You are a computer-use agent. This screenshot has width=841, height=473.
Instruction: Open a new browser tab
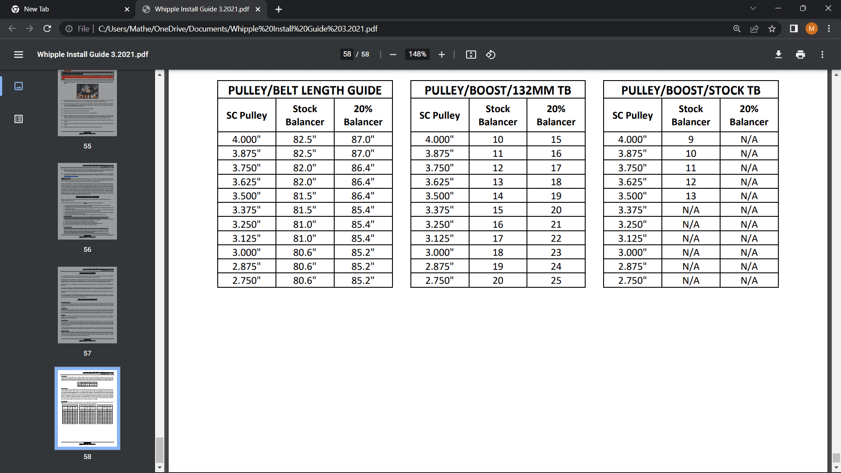pos(279,9)
